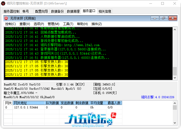
Task: Click the log scrollbar up arrow
Action: click(x=175, y=30)
